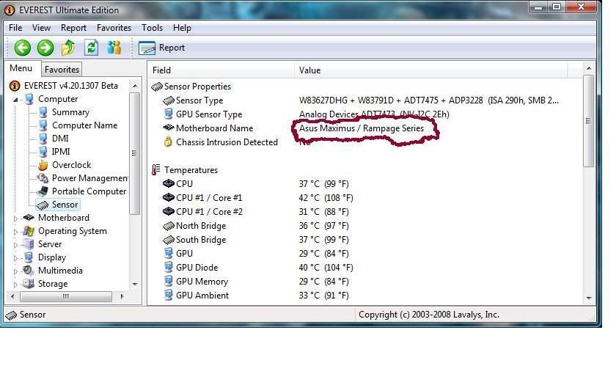The image size is (616, 385).
Task: Click the main list scroll-up arrow
Action: tap(588, 68)
